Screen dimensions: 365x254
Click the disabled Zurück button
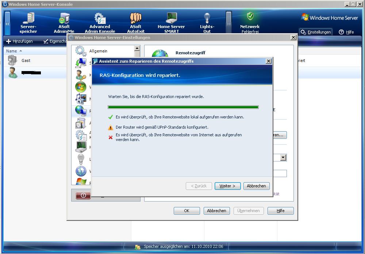point(199,186)
